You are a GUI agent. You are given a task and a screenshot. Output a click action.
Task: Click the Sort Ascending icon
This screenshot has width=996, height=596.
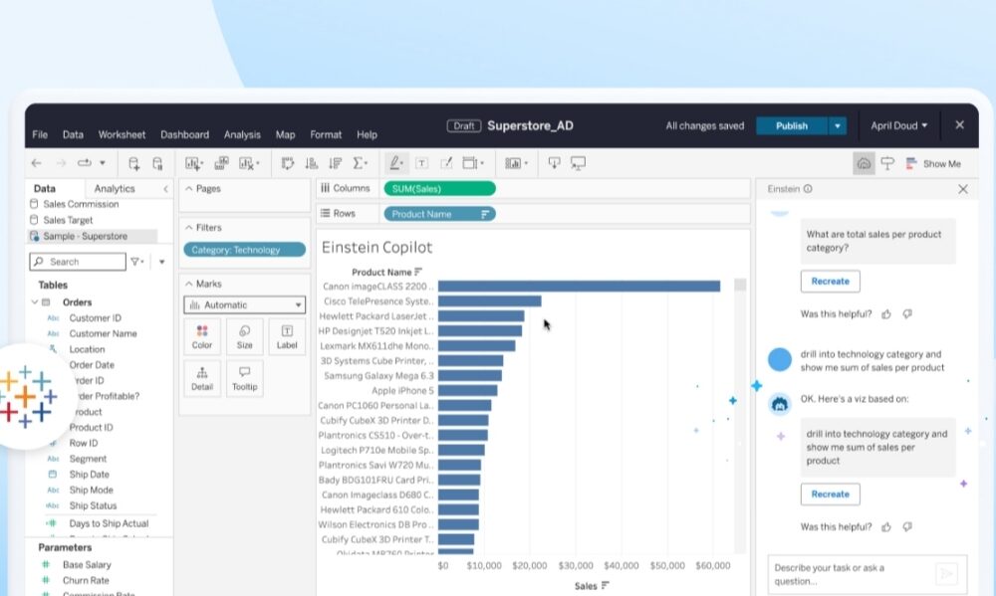click(311, 163)
